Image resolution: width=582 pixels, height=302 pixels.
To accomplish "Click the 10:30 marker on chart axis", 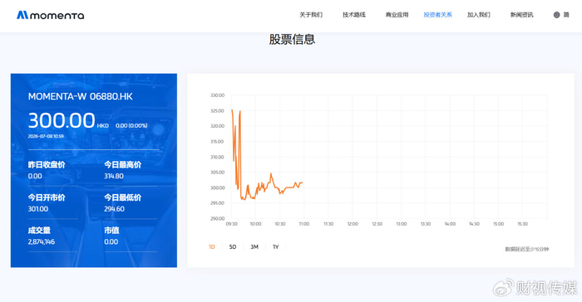I will tap(280, 224).
